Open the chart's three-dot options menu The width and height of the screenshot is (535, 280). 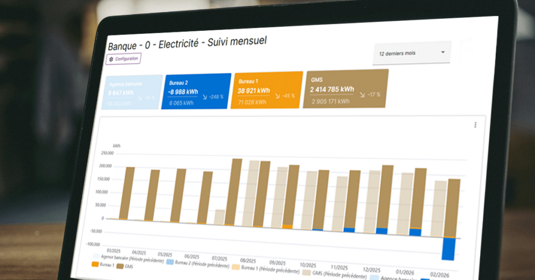[x=475, y=125]
